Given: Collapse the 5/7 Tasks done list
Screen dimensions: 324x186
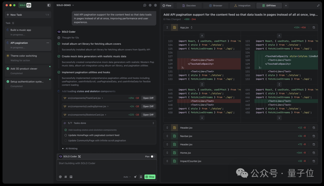Looking at the screenshot, I should pyautogui.click(x=153, y=123).
